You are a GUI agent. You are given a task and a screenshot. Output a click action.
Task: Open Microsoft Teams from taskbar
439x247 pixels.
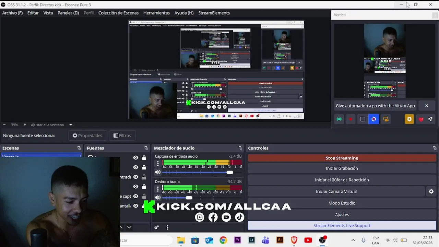(266, 240)
